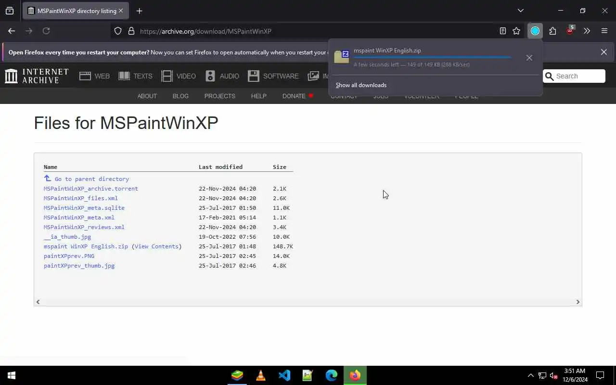616x385 pixels.
Task: Open MSPaintWinXP_archive.torrent
Action: pyautogui.click(x=91, y=189)
